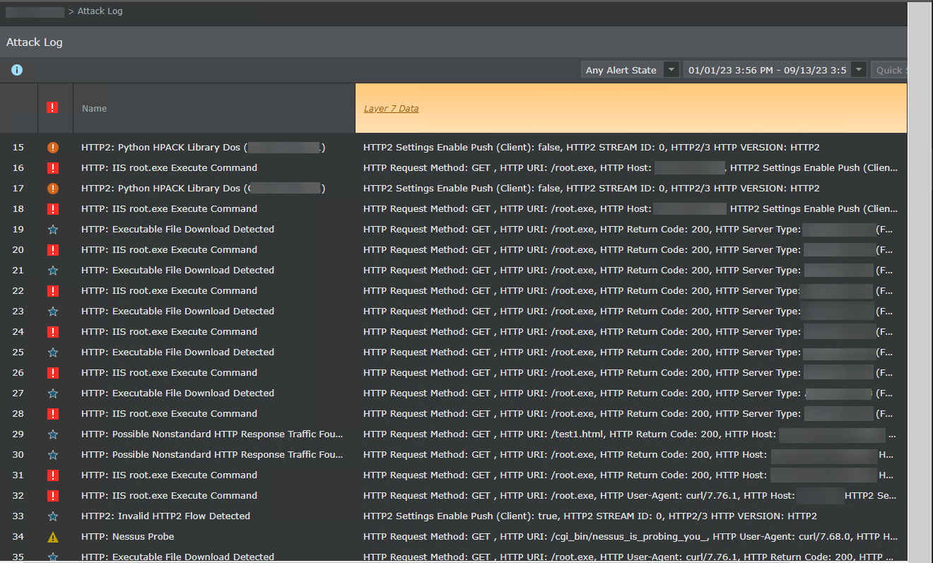
Task: Click Layer 7 data containing /test1.html
Action: pyautogui.click(x=629, y=434)
